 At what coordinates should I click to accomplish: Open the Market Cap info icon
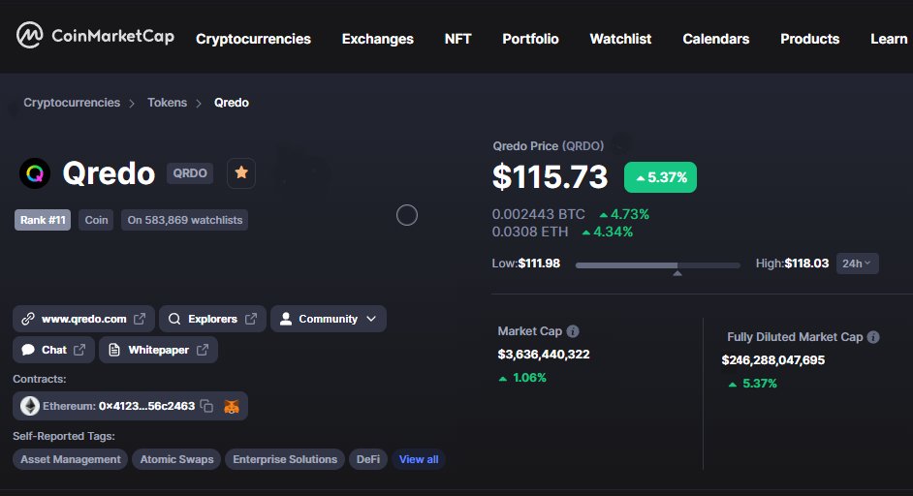[x=573, y=331]
